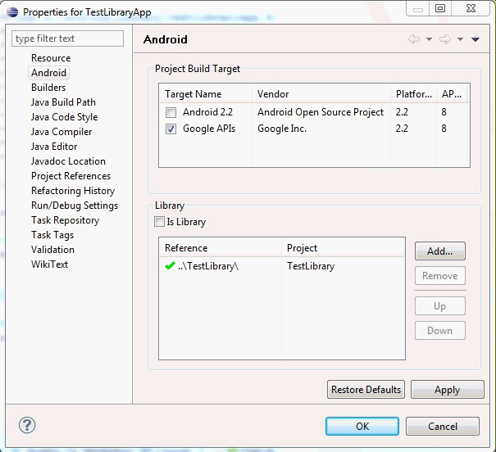Click the back navigation arrow icon
The width and height of the screenshot is (496, 452).
coord(414,39)
